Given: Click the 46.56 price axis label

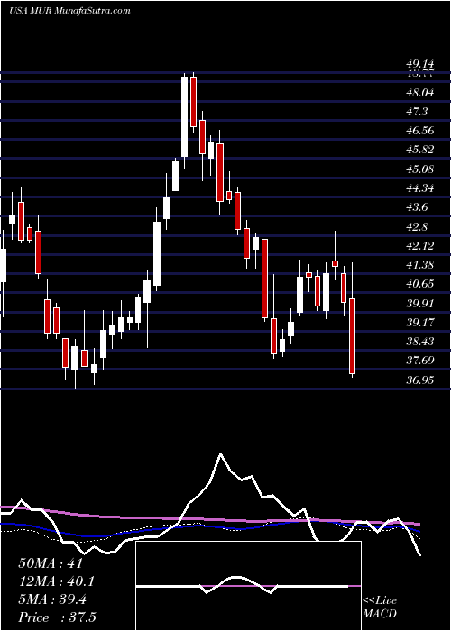Looking at the screenshot, I should tap(420, 131).
